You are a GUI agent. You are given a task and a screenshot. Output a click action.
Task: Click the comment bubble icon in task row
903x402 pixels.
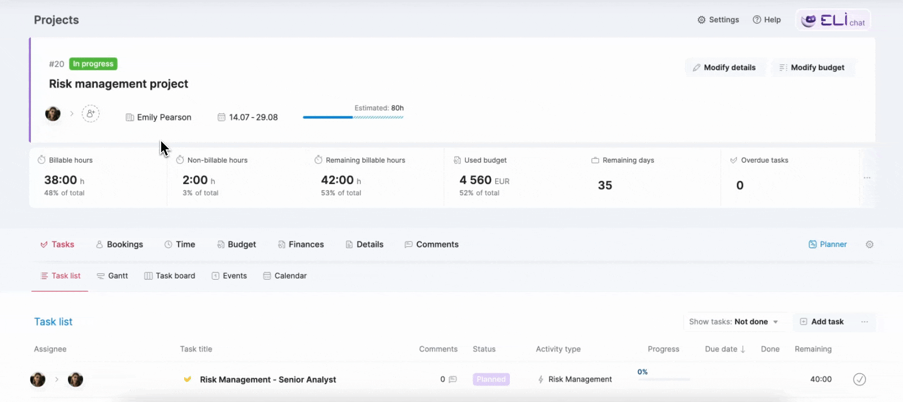pyautogui.click(x=453, y=380)
